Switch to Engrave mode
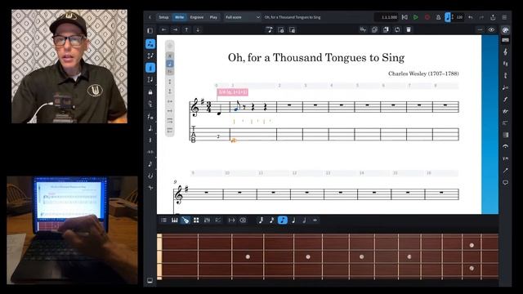523x294 pixels. pyautogui.click(x=197, y=17)
